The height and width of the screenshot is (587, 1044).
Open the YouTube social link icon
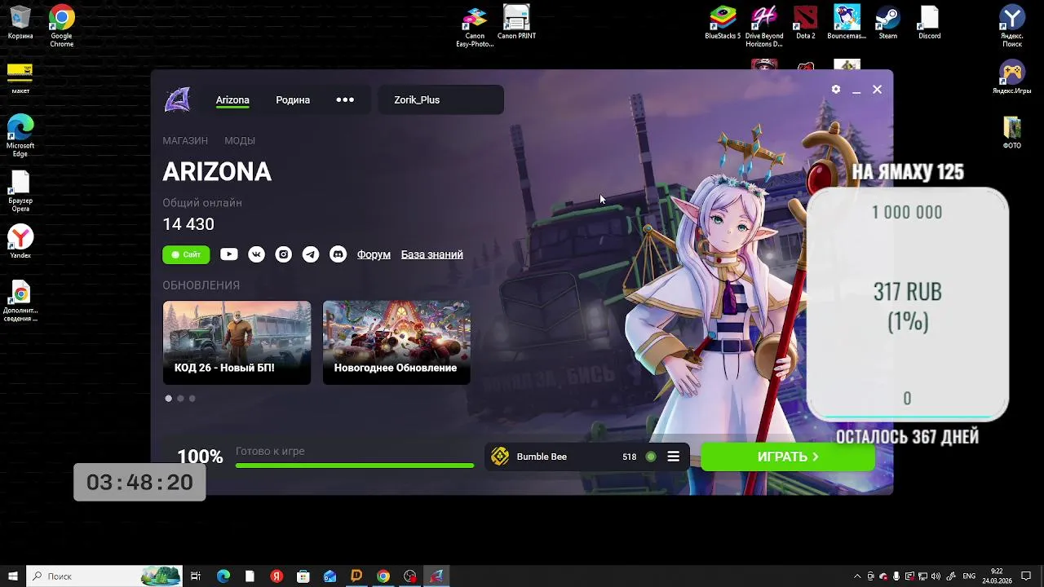[x=229, y=254]
